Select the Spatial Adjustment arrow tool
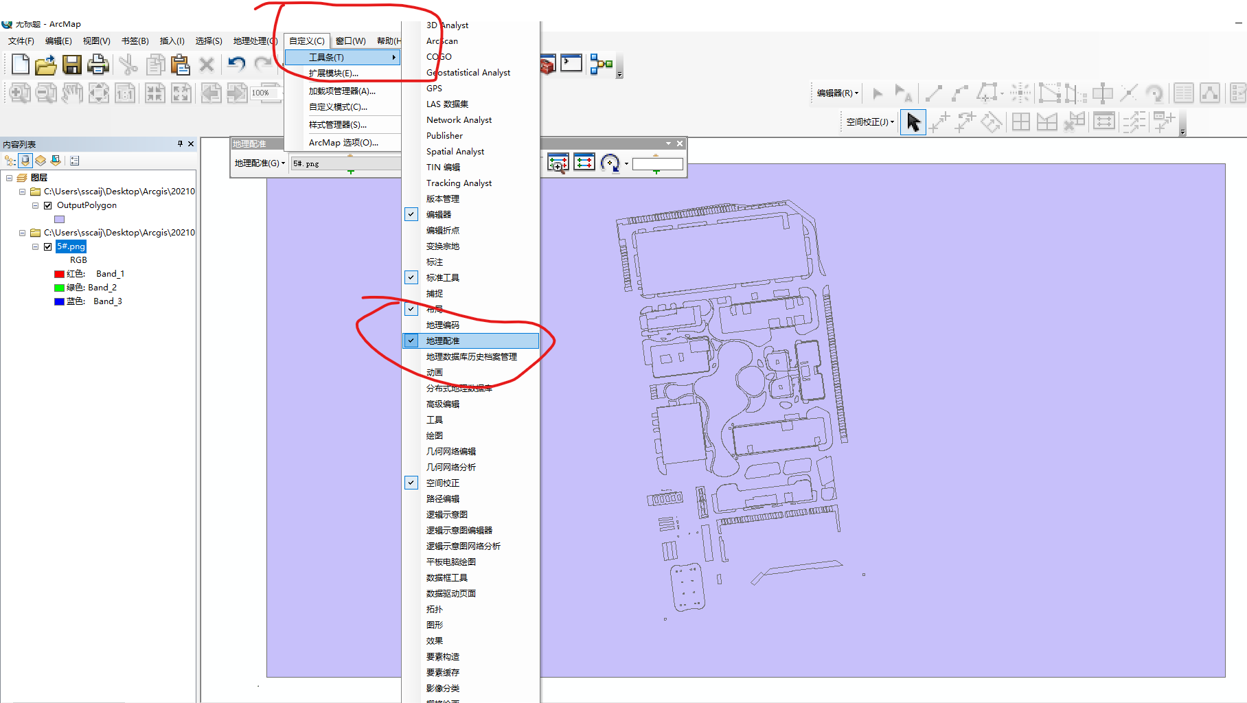 click(x=913, y=122)
